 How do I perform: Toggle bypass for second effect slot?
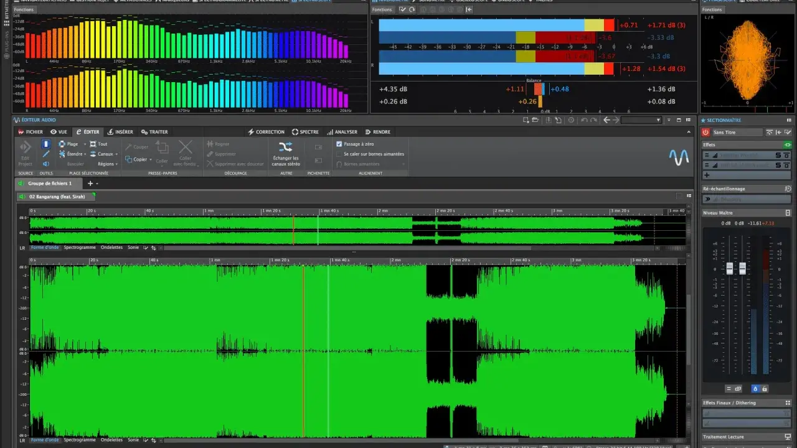[786, 165]
